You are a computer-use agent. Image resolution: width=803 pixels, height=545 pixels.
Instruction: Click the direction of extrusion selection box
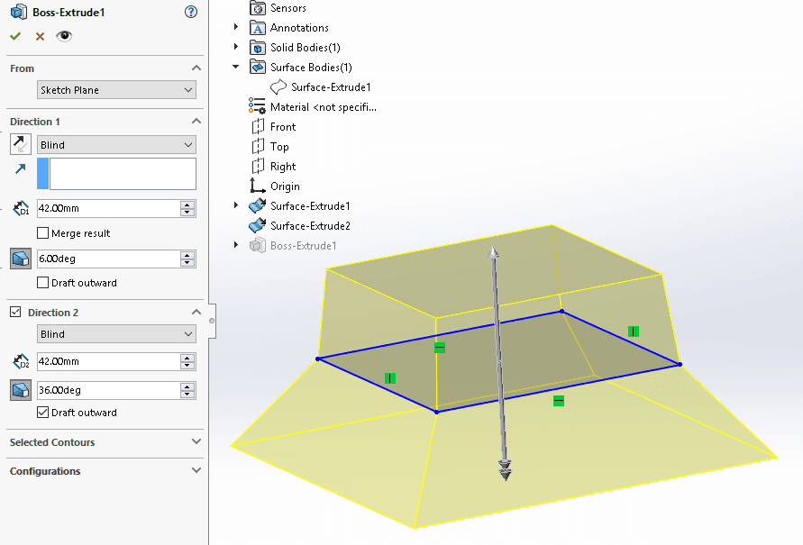[x=123, y=174]
